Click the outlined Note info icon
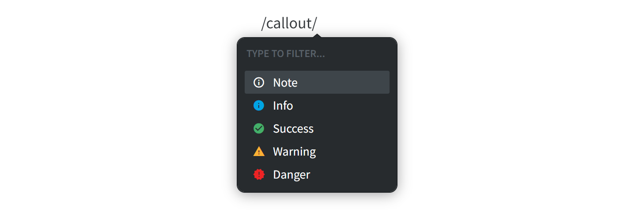636x221 pixels. pyautogui.click(x=259, y=82)
